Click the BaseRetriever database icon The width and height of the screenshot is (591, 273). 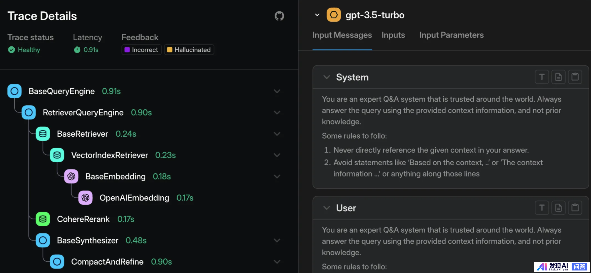point(43,134)
